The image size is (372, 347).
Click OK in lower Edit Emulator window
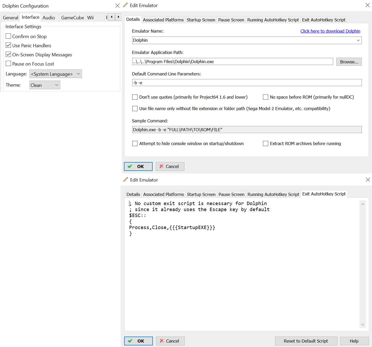coord(139,341)
